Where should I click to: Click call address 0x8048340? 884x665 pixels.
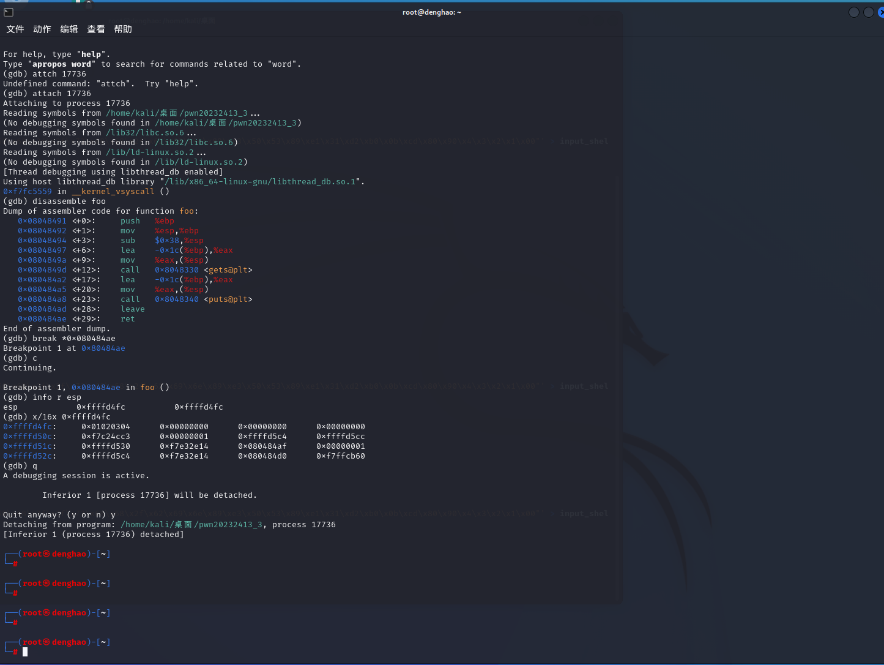(177, 299)
